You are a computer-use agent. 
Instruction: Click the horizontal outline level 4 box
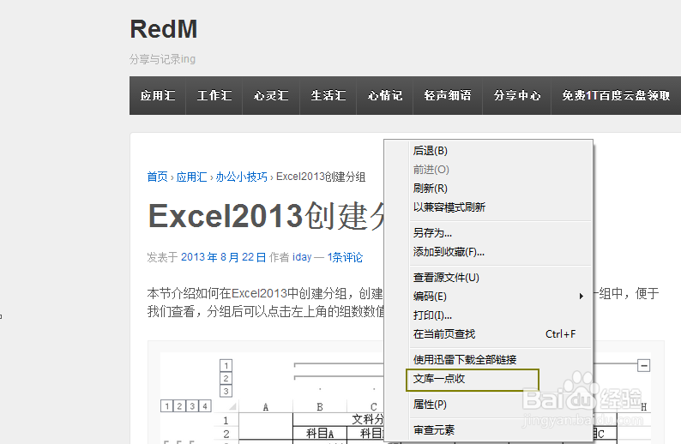click(x=205, y=406)
